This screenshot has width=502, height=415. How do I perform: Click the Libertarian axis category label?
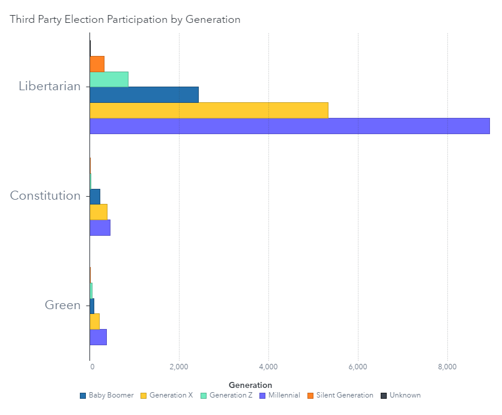coord(49,86)
